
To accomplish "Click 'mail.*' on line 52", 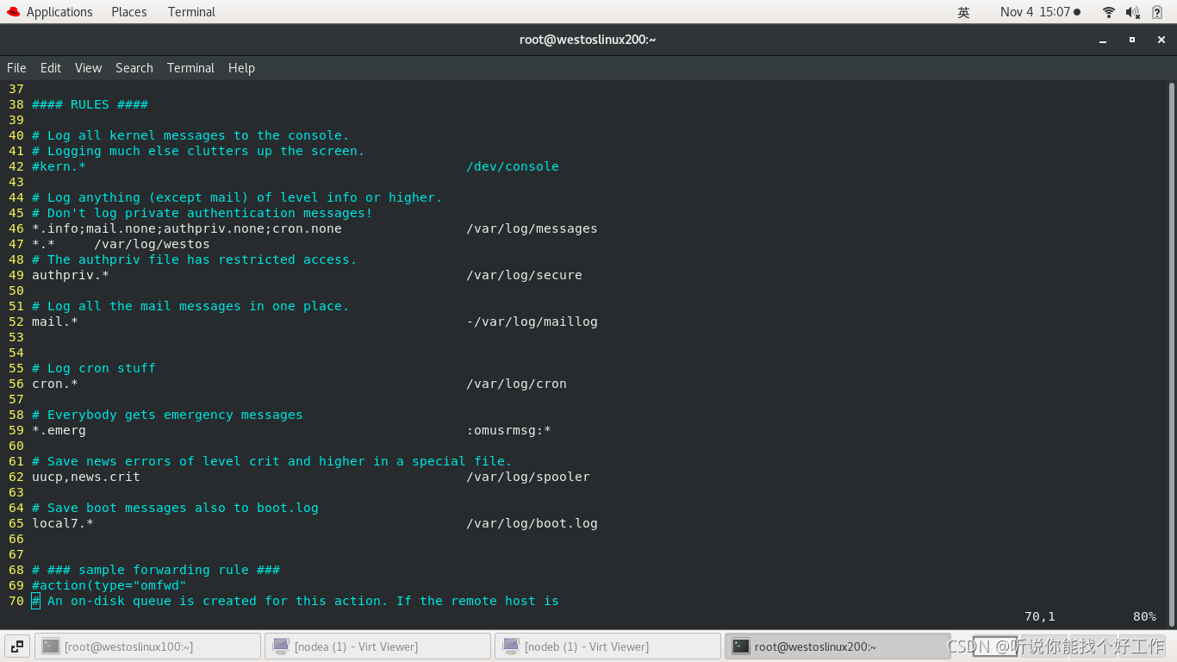I will [55, 322].
